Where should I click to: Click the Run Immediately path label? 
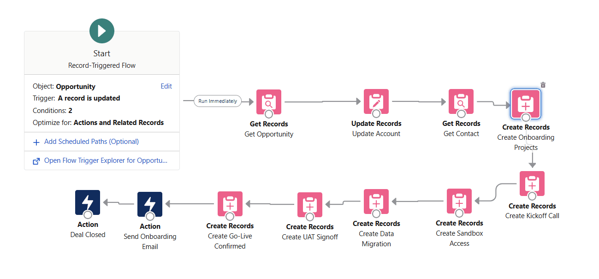click(x=217, y=101)
